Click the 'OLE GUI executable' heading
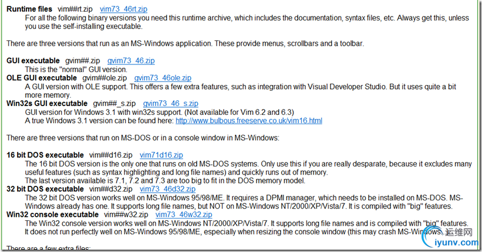 pos(42,78)
